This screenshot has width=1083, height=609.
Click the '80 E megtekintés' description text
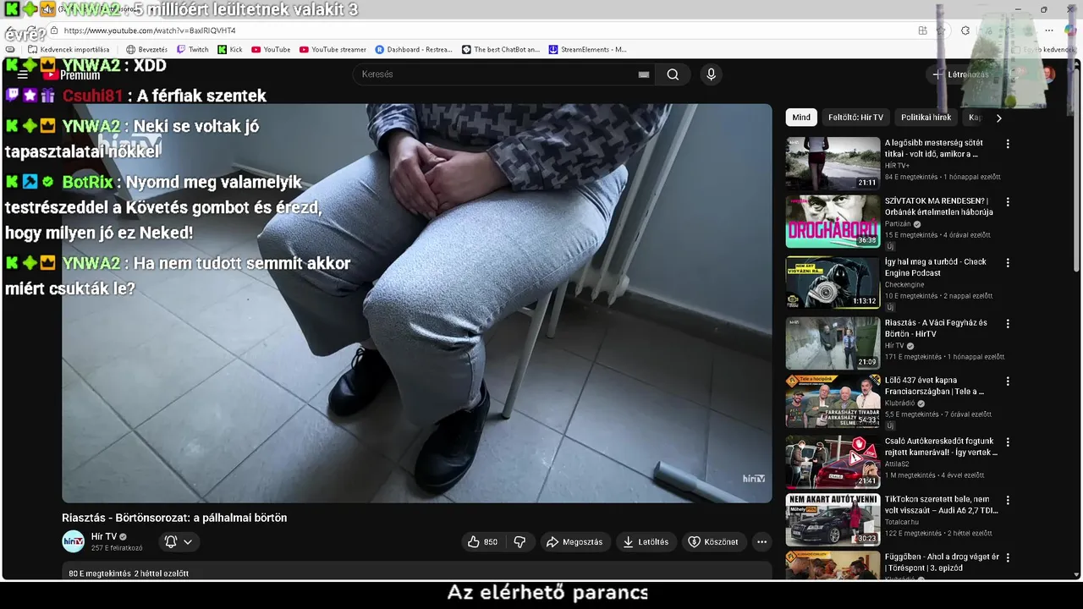98,573
